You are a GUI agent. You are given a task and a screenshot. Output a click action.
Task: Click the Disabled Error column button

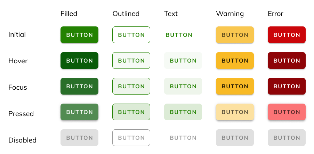pos(287,138)
